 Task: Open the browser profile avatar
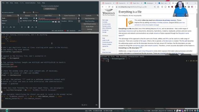[x=192, y=7]
